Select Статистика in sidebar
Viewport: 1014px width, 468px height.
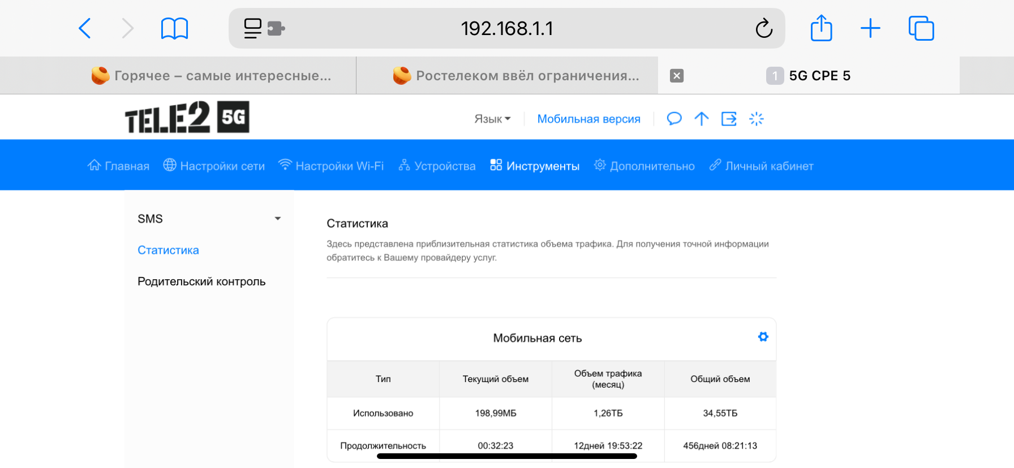pyautogui.click(x=168, y=250)
